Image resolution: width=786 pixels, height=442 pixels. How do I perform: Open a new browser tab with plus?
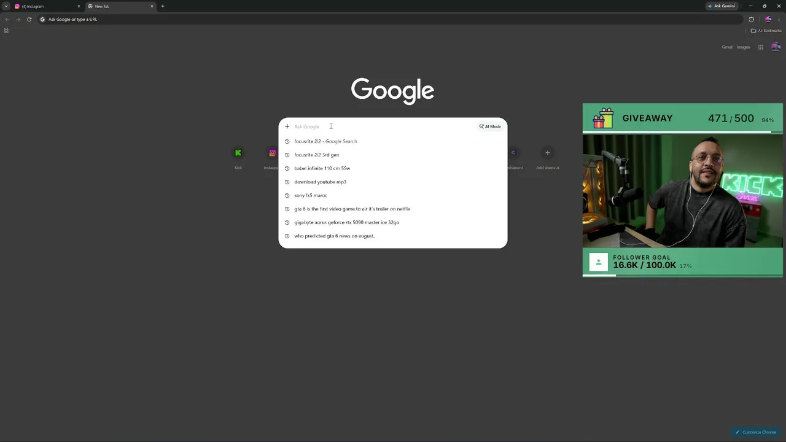point(163,6)
